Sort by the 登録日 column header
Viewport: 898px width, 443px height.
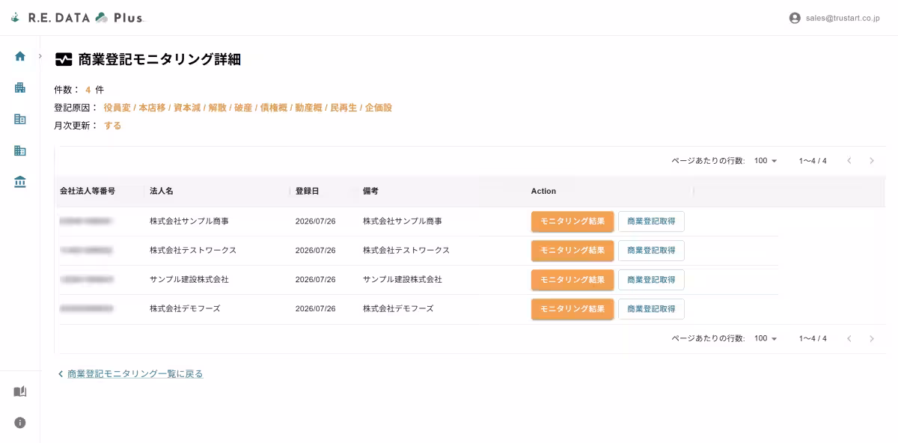[308, 192]
